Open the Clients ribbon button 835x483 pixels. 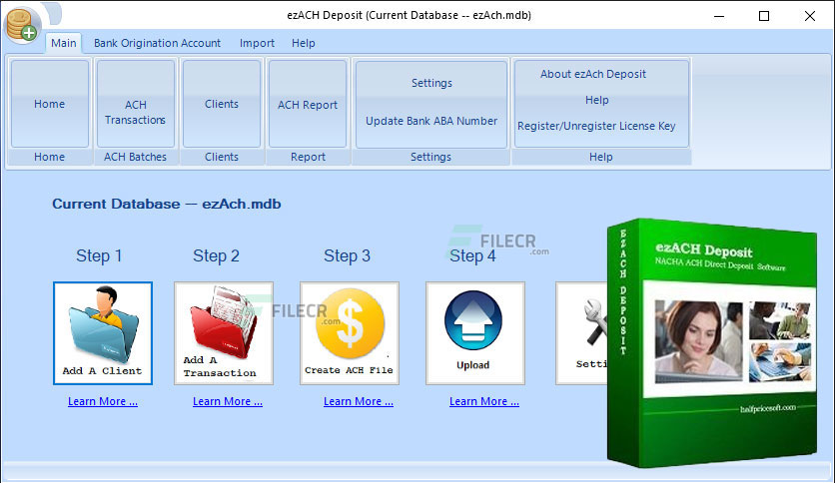pyautogui.click(x=222, y=104)
